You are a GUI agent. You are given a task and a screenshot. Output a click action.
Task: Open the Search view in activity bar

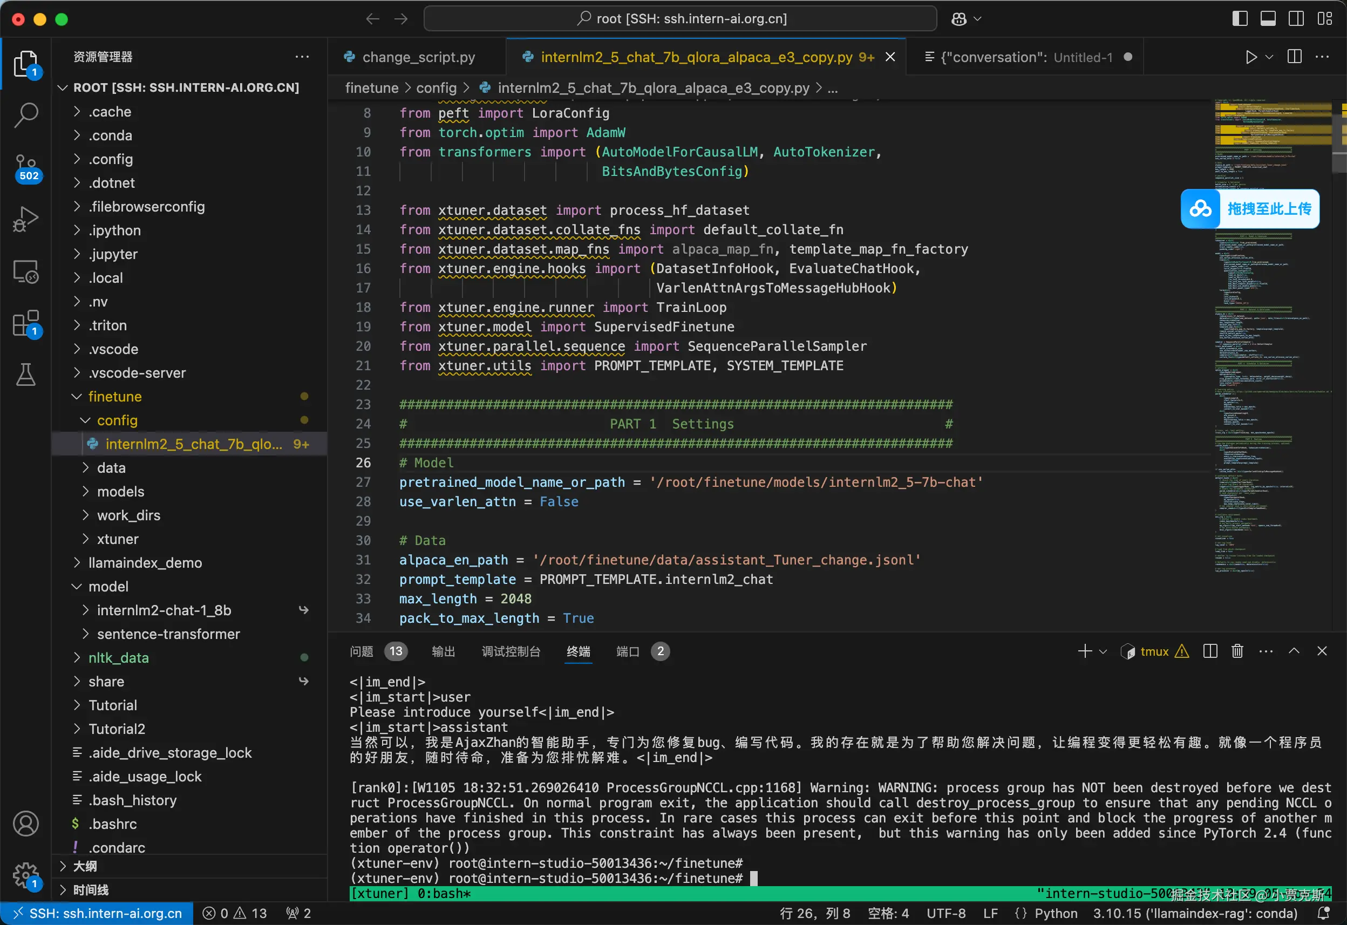click(25, 114)
